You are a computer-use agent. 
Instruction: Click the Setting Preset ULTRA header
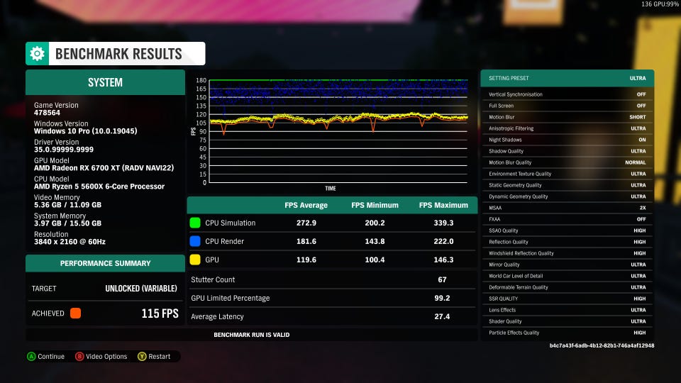tap(567, 78)
